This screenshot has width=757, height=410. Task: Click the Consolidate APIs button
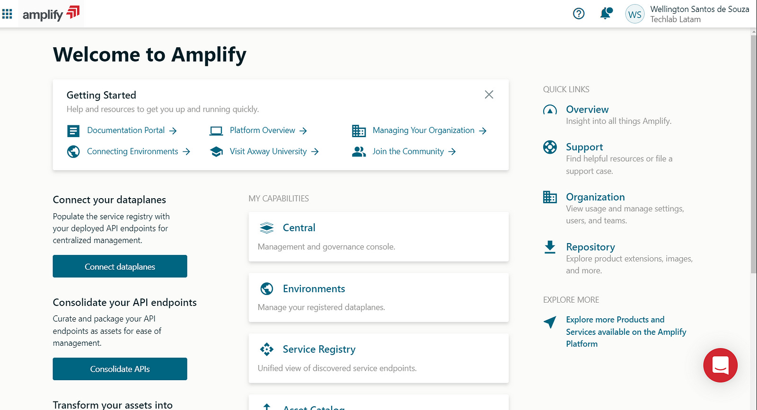click(120, 369)
